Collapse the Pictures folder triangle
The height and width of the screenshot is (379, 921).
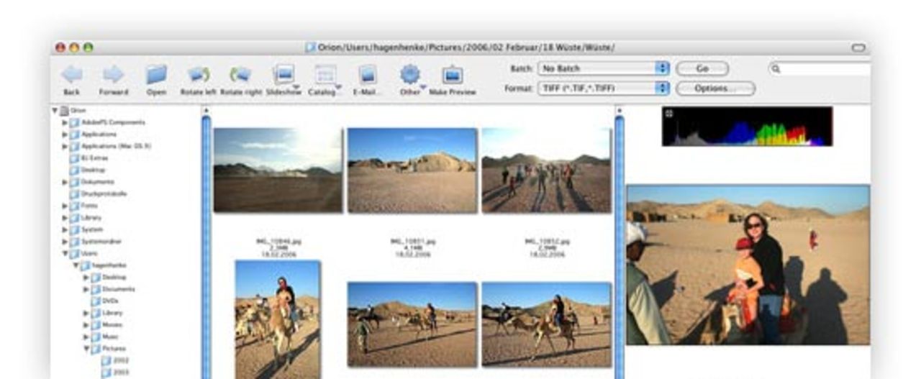coord(86,349)
